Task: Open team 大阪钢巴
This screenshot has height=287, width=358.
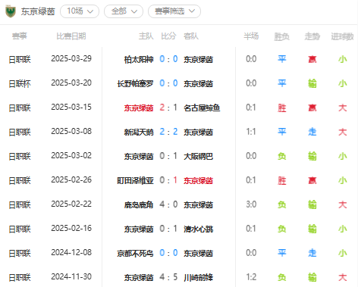Action: [x=198, y=156]
